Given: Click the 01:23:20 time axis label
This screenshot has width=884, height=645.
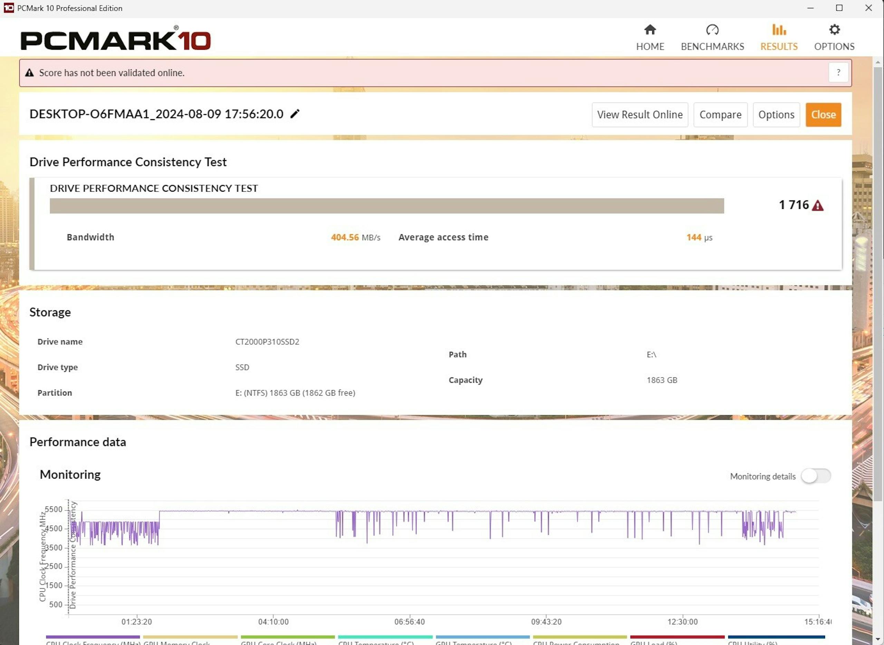Looking at the screenshot, I should pos(136,622).
